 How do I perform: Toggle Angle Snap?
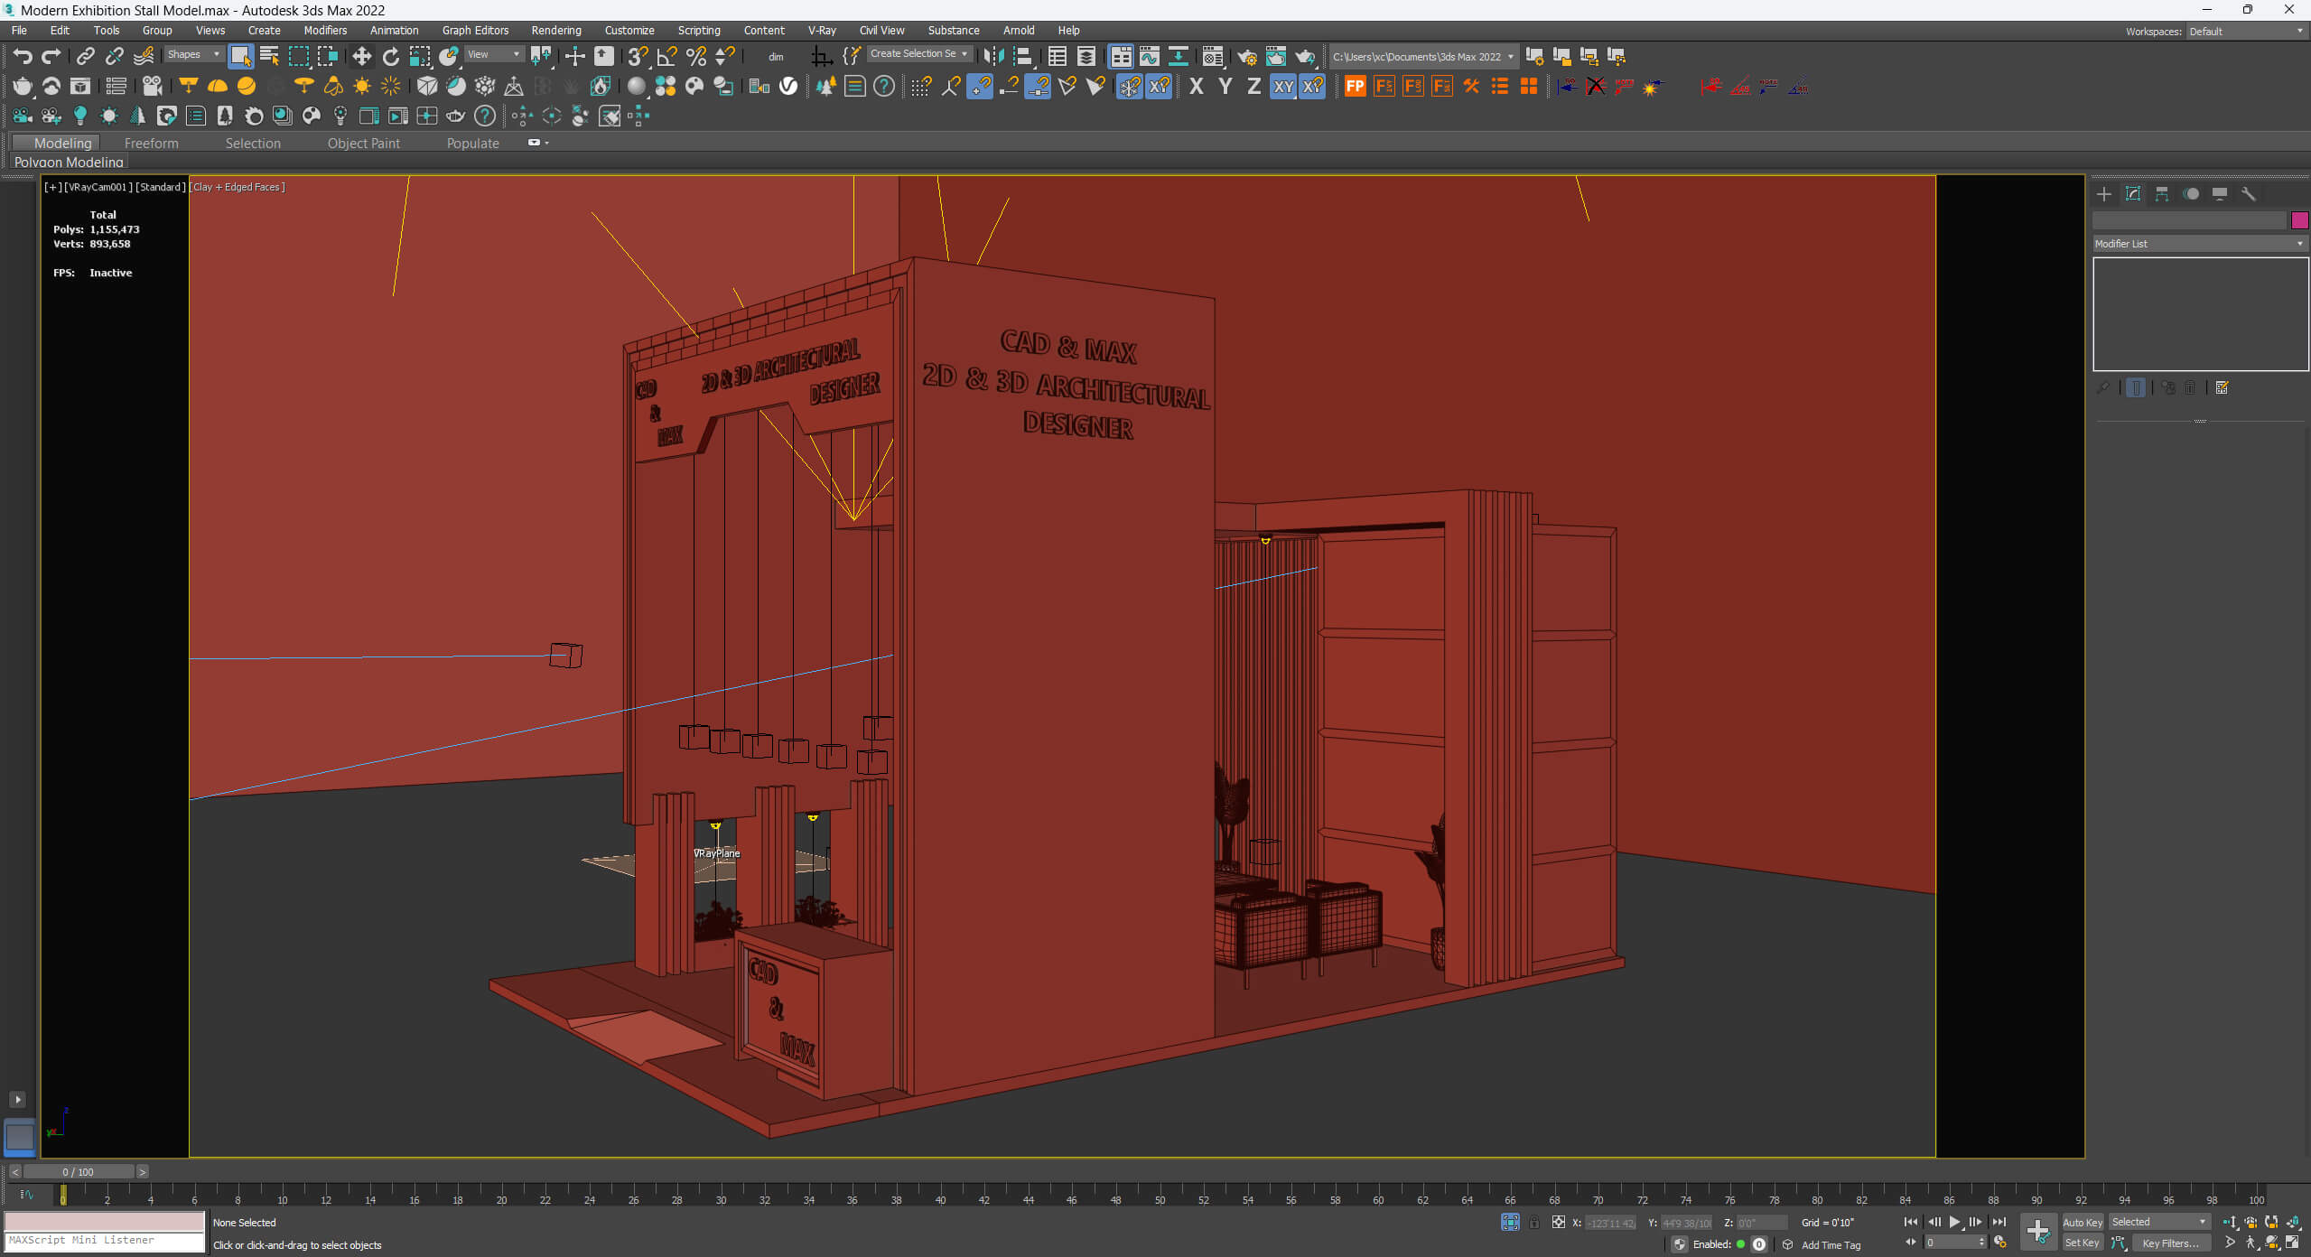[666, 56]
